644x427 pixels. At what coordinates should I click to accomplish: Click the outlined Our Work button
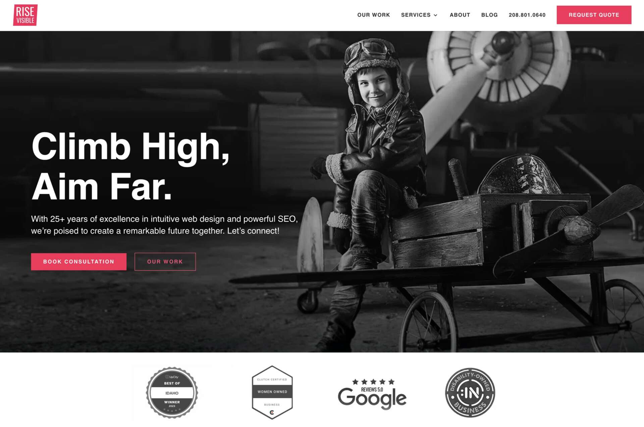coord(165,261)
